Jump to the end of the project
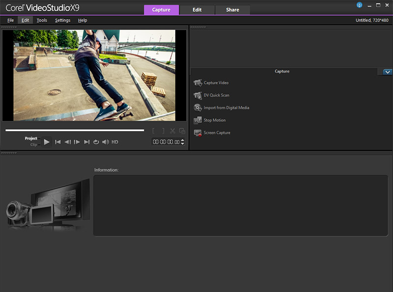 [x=87, y=142]
